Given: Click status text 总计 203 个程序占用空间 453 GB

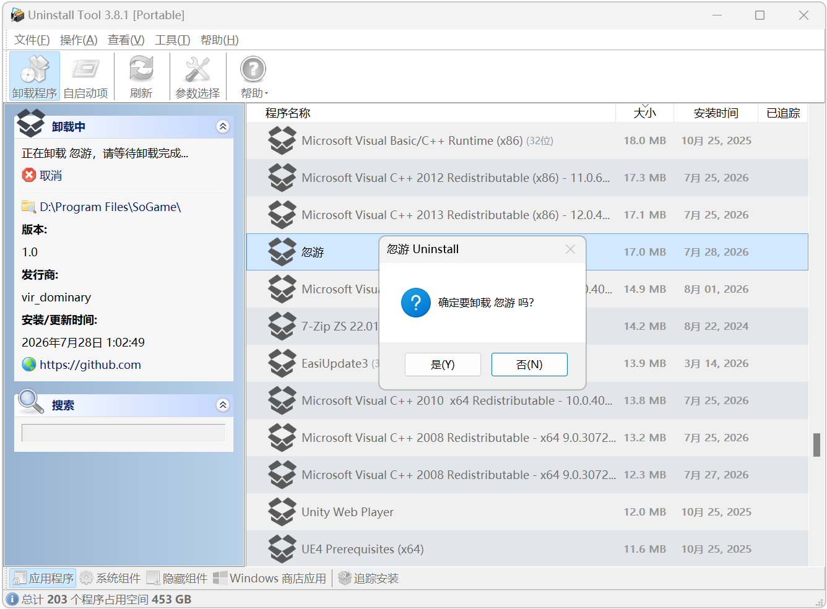Looking at the screenshot, I should 106,599.
